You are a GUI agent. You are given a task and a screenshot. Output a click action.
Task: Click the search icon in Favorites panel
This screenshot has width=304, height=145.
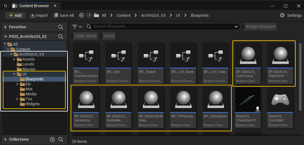click(x=60, y=27)
